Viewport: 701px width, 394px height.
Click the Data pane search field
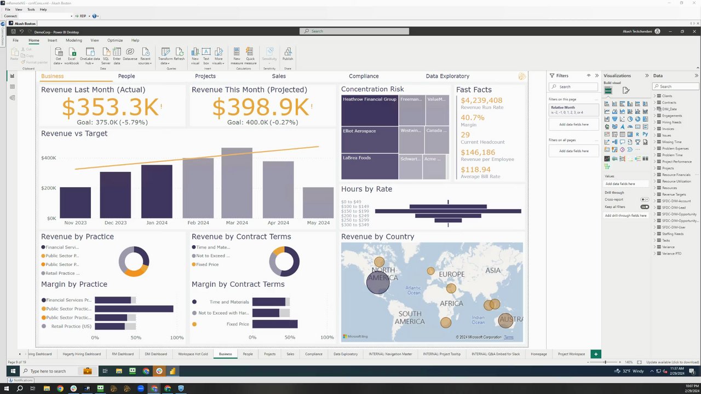click(676, 86)
